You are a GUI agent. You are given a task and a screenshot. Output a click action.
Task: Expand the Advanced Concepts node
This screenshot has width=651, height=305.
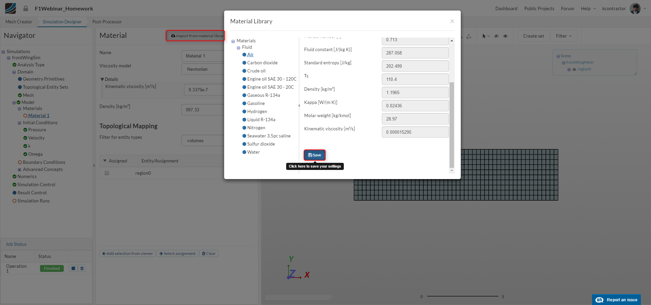[20, 170]
